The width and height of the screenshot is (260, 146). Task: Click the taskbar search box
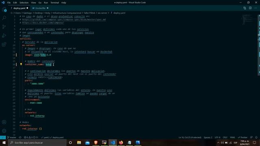pos(37,142)
